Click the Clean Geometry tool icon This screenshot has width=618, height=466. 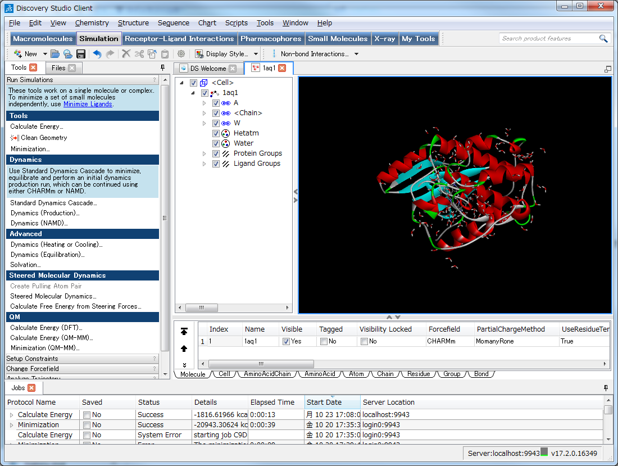click(x=15, y=138)
